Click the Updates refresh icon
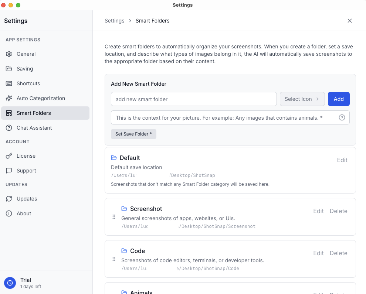The width and height of the screenshot is (366, 294). click(x=9, y=199)
